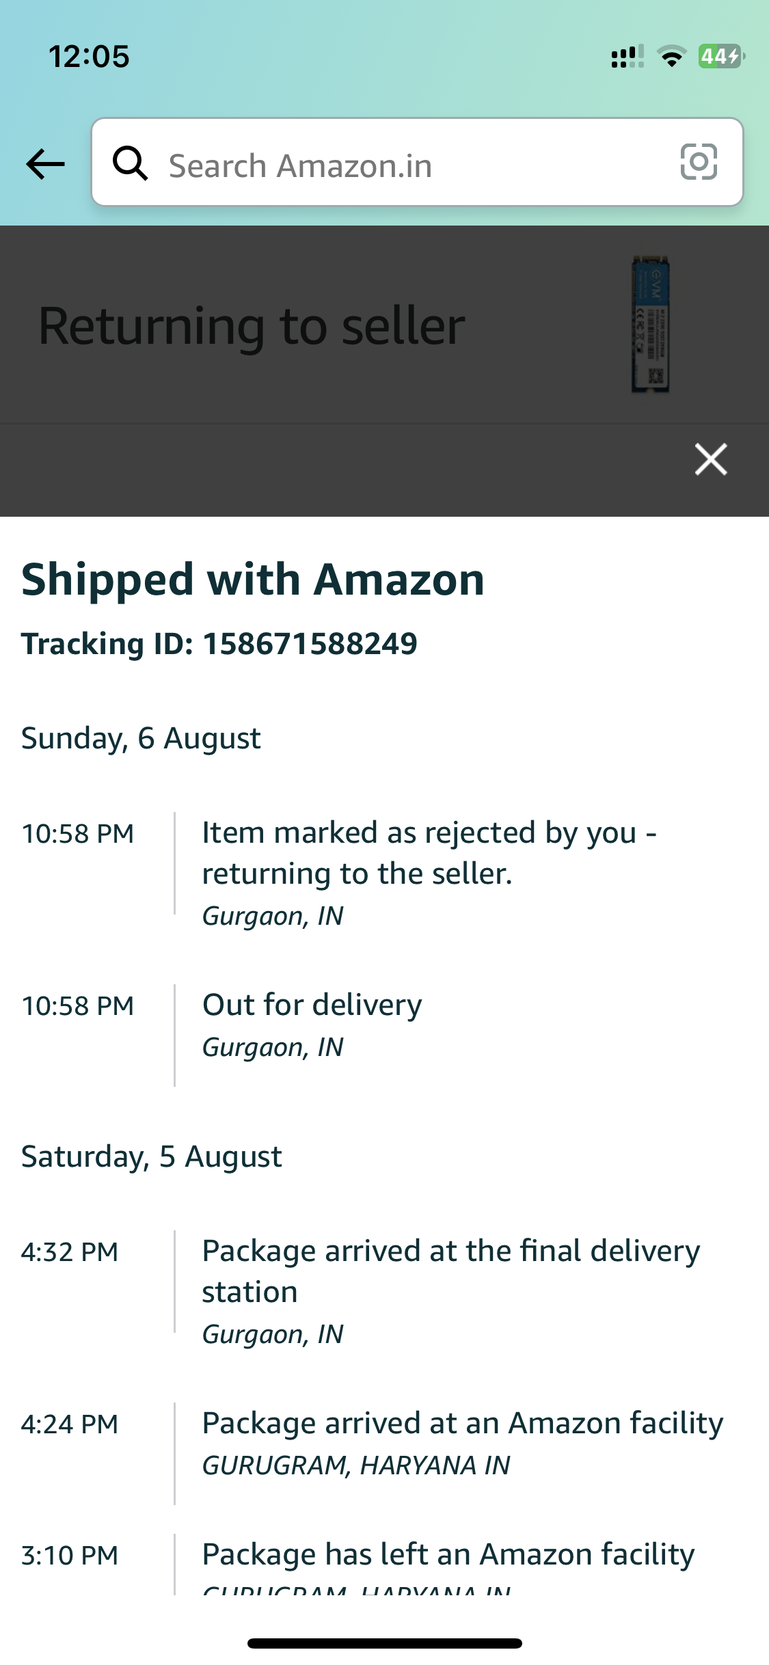Tap the battery status indicator
The height and width of the screenshot is (1665, 769).
point(720,56)
